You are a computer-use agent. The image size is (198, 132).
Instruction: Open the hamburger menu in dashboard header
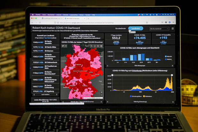tap(173, 28)
